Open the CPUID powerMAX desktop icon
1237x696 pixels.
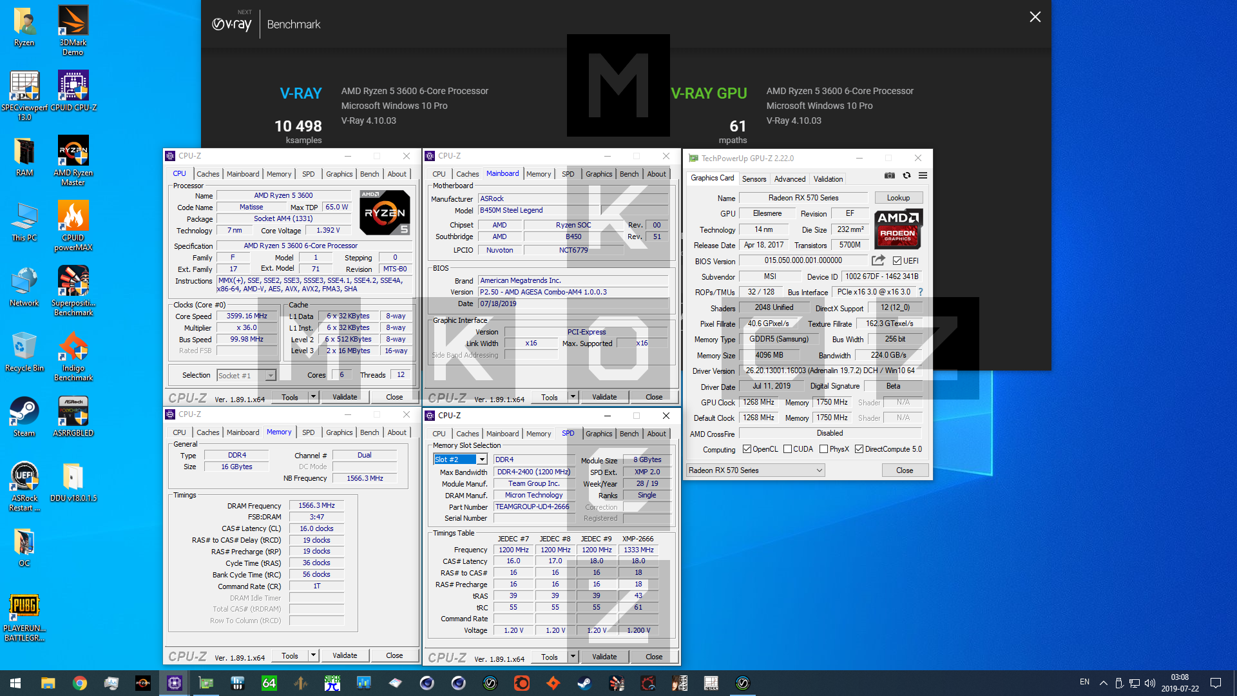pos(73,226)
